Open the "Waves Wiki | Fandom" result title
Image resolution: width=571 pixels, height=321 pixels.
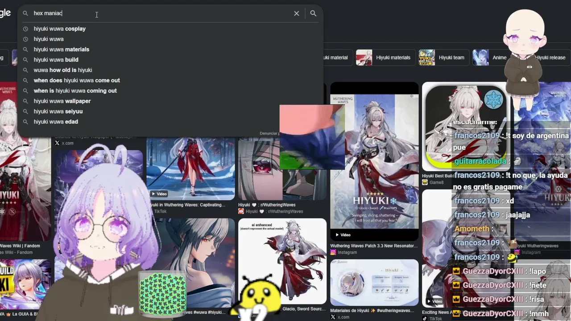pos(20,246)
